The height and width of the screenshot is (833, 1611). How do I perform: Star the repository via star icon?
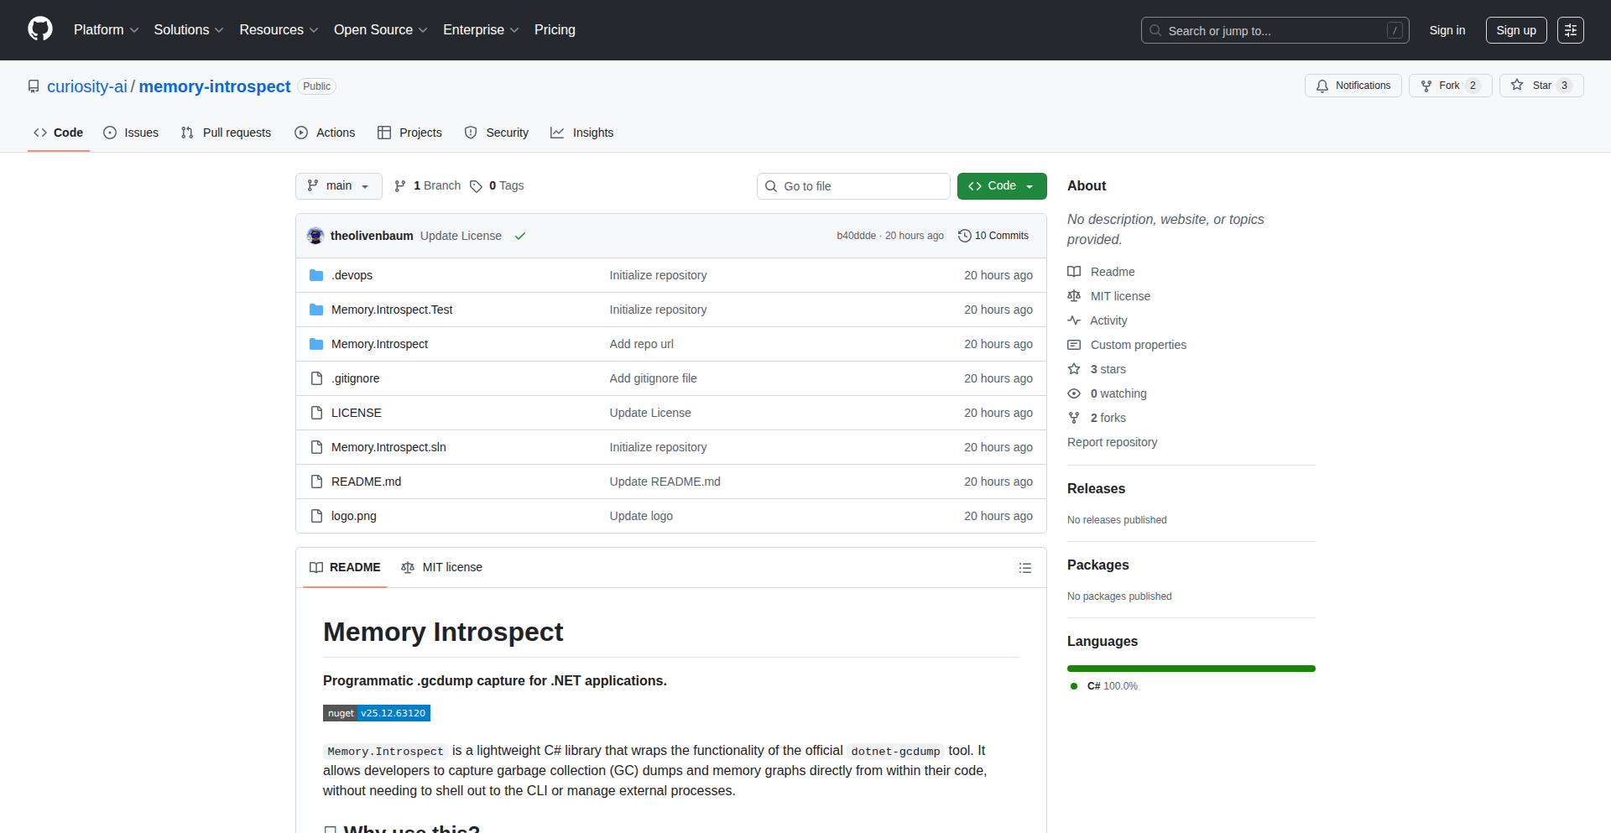pyautogui.click(x=1517, y=85)
